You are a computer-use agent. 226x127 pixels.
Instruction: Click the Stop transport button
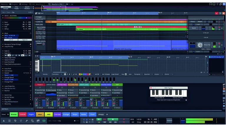[x=113, y=119]
